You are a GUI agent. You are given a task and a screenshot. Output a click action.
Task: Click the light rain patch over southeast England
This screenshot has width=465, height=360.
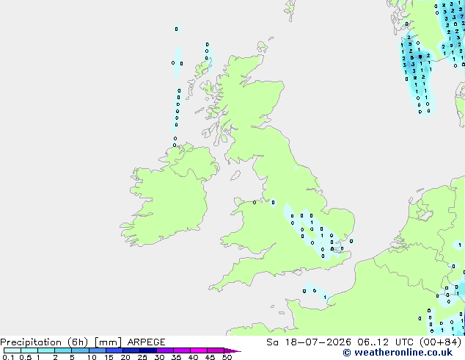(316, 233)
